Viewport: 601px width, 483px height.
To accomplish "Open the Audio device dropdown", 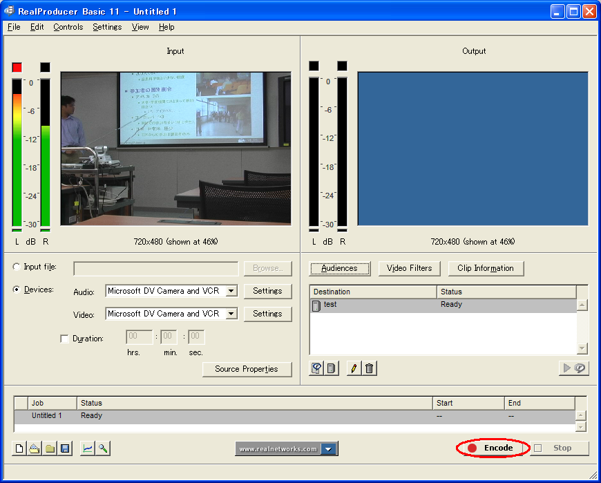I will (231, 291).
